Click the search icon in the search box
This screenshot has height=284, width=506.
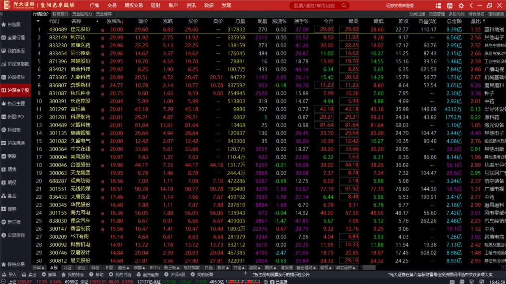coord(344,6)
